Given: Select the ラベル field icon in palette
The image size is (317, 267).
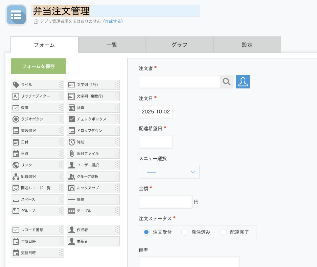Looking at the screenshot, I should [16, 85].
